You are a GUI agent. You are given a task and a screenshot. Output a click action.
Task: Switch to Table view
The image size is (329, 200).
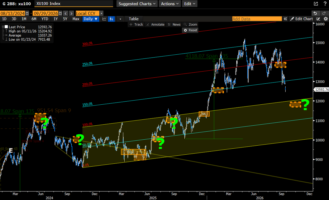tap(133, 19)
